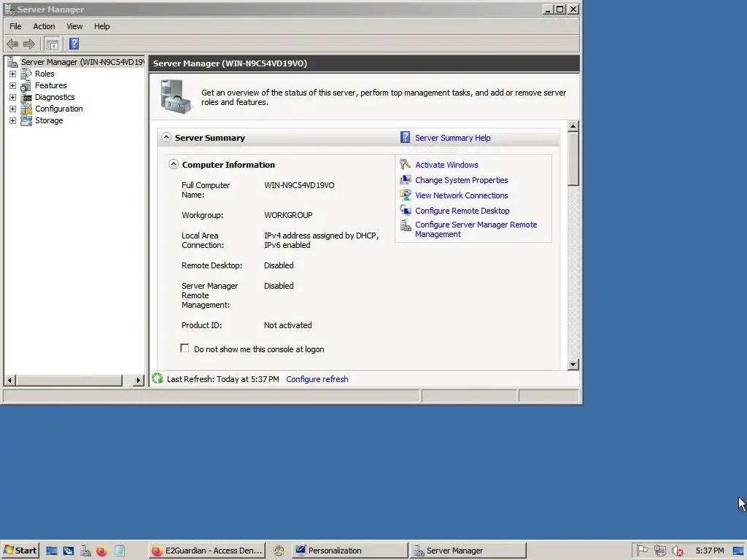Click the icon beside View Network Connections
This screenshot has width=747, height=560.
click(x=406, y=195)
